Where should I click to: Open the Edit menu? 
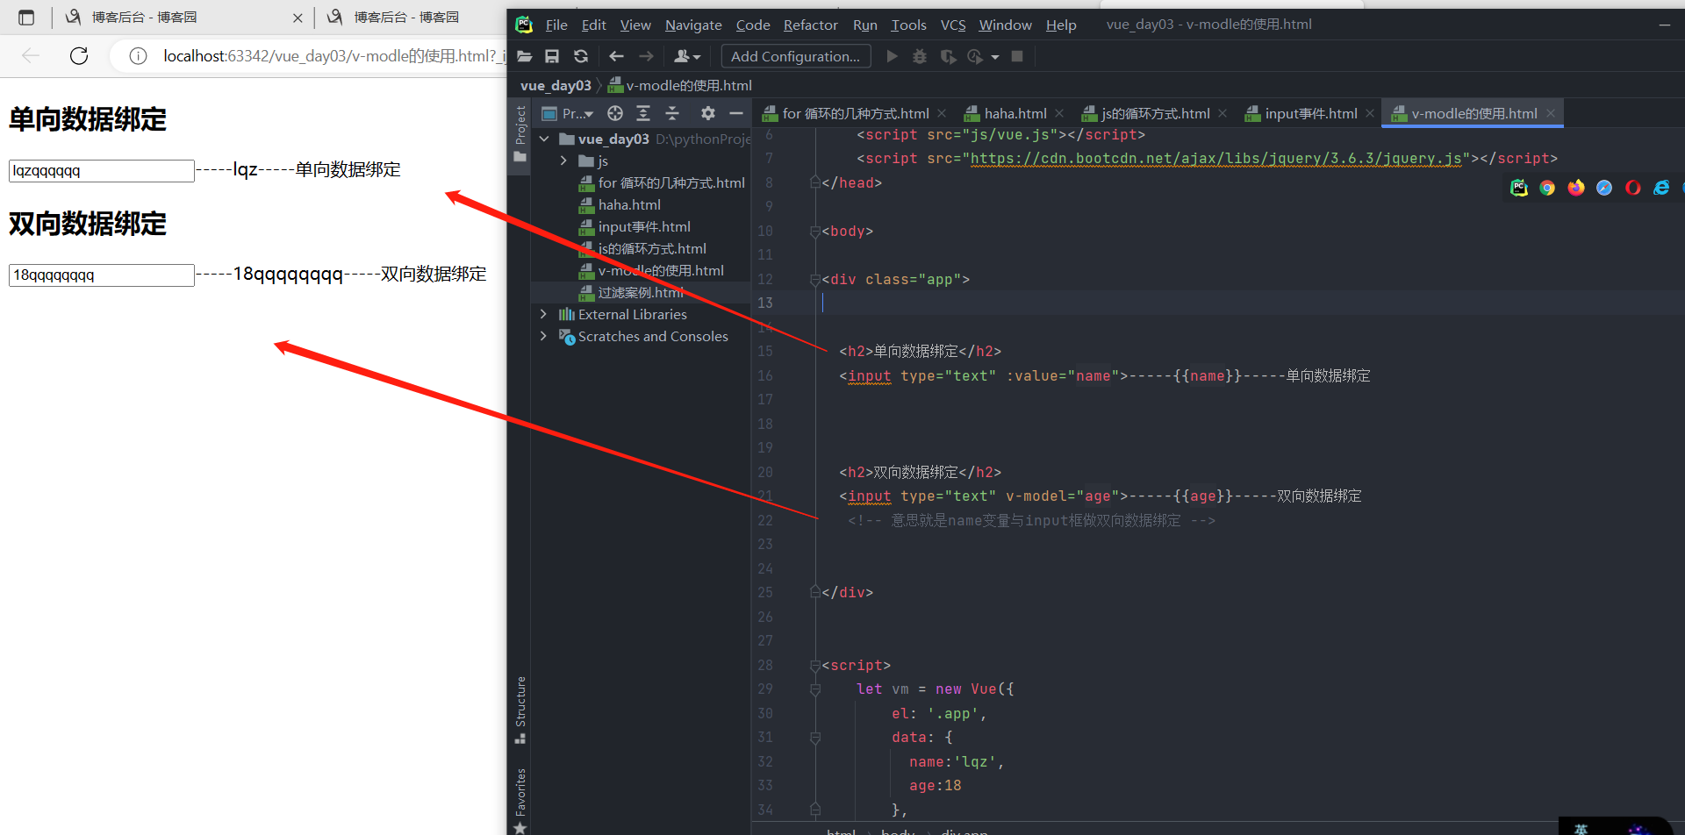click(594, 25)
